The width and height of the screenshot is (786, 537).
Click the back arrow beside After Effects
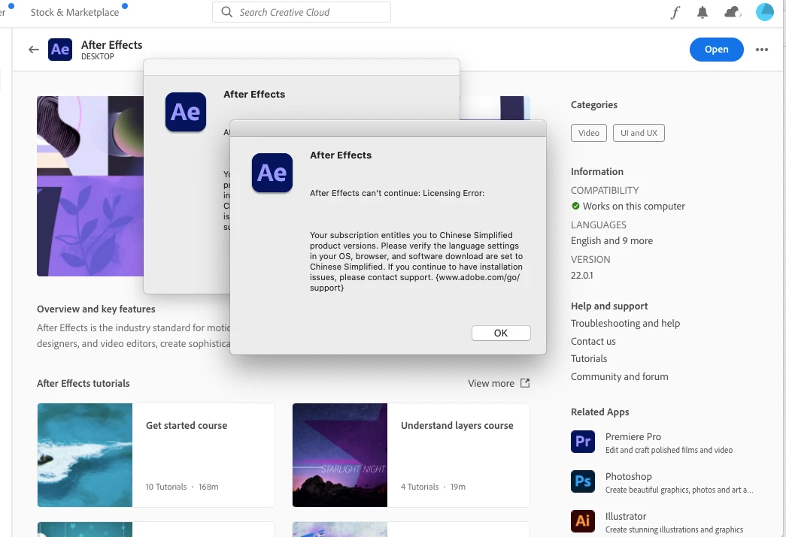click(x=34, y=50)
